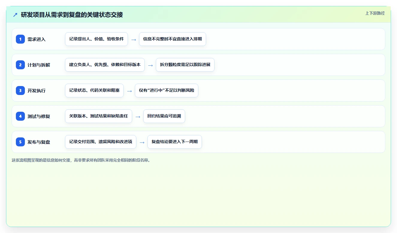
Task: Click the step number 2 badge
Action: click(x=20, y=65)
